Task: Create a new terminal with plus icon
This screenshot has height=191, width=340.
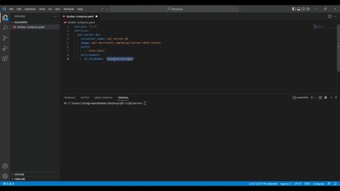Action: pyautogui.click(x=312, y=98)
